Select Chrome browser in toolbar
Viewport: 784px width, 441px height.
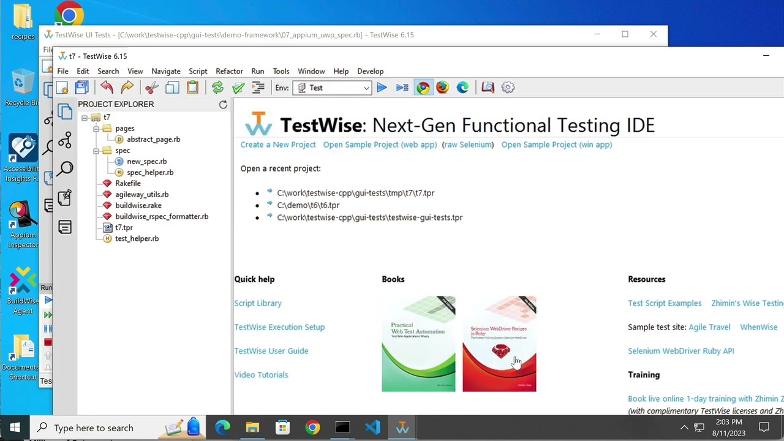coord(423,88)
